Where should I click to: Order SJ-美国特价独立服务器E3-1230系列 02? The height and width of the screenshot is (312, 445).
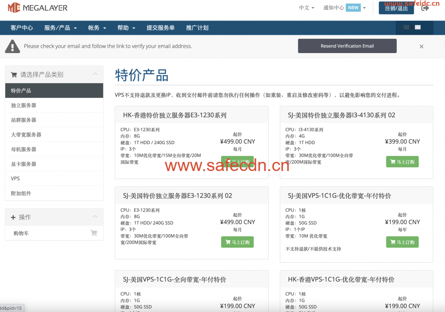237,242
